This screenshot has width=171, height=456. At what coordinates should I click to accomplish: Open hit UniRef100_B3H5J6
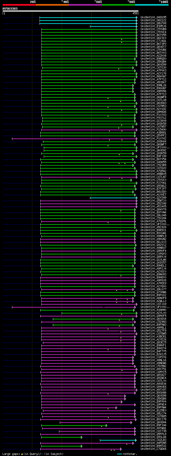153,26
